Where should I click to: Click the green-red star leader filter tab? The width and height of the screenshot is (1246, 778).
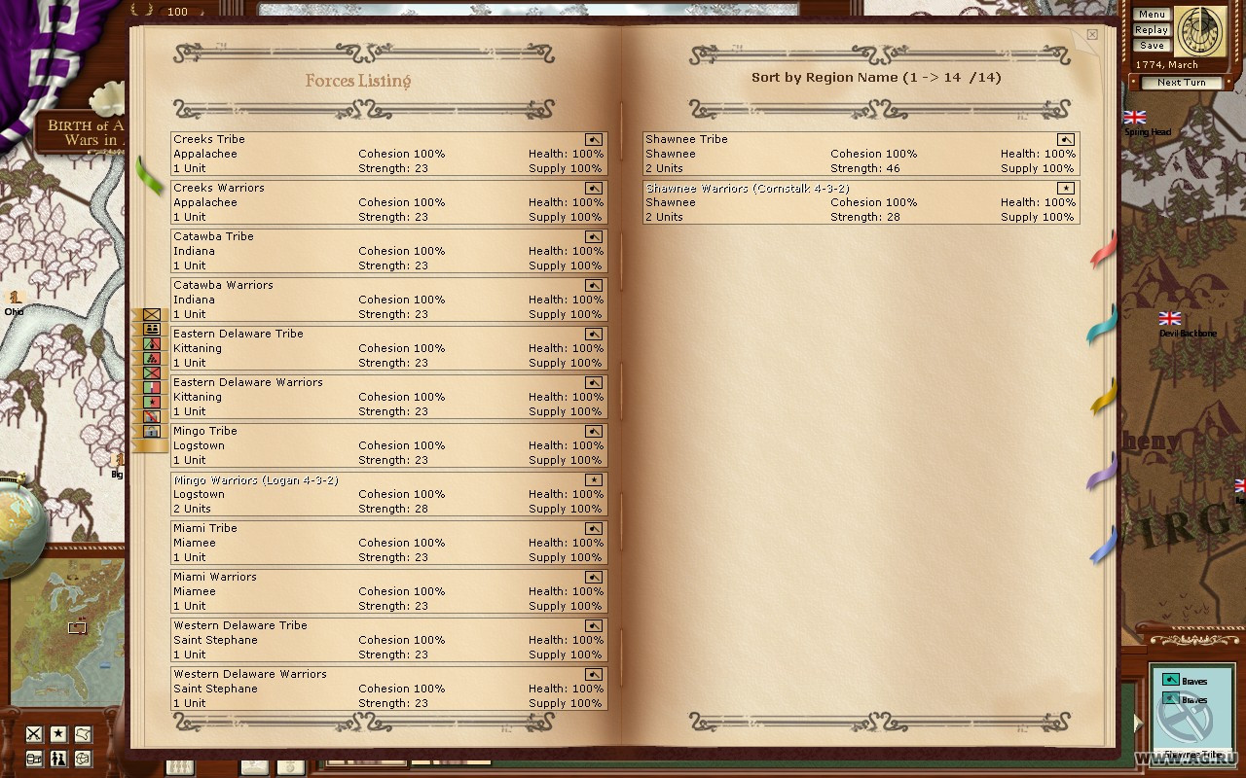tap(152, 402)
